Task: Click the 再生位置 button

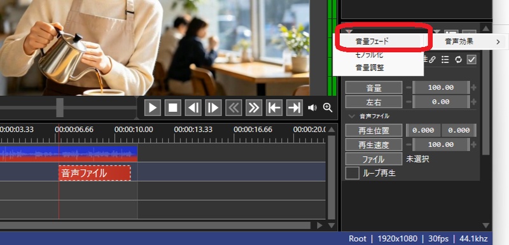Action: 373,130
